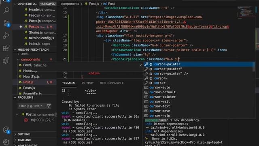Open HeartTip.js in components folder
Screen dimensions: 259x146
pyautogui.click(x=35, y=77)
